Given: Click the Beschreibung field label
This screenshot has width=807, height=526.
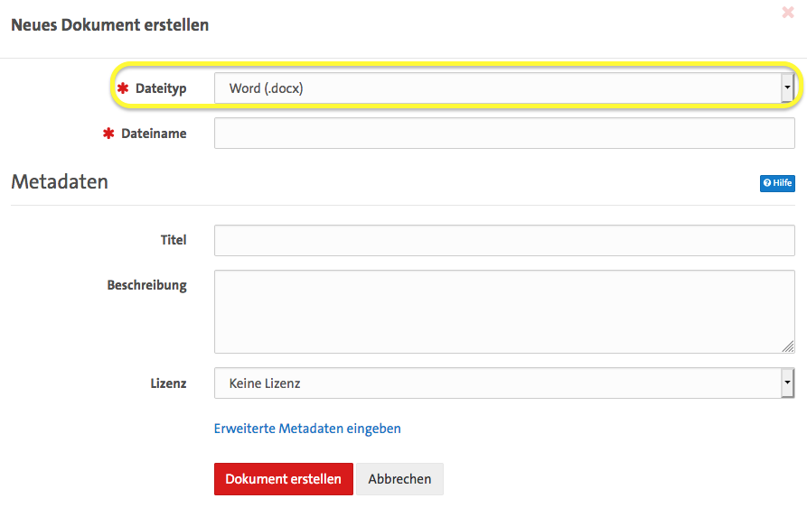Looking at the screenshot, I should 146,285.
